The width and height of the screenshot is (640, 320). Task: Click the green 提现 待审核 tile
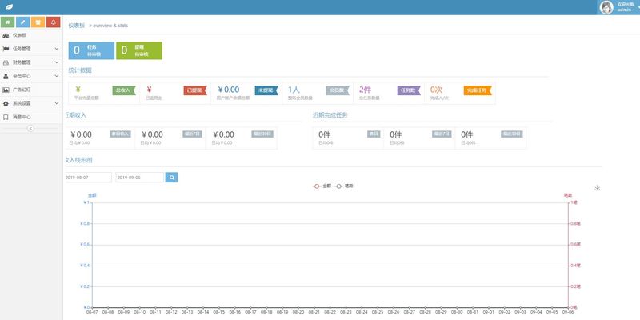(x=138, y=50)
